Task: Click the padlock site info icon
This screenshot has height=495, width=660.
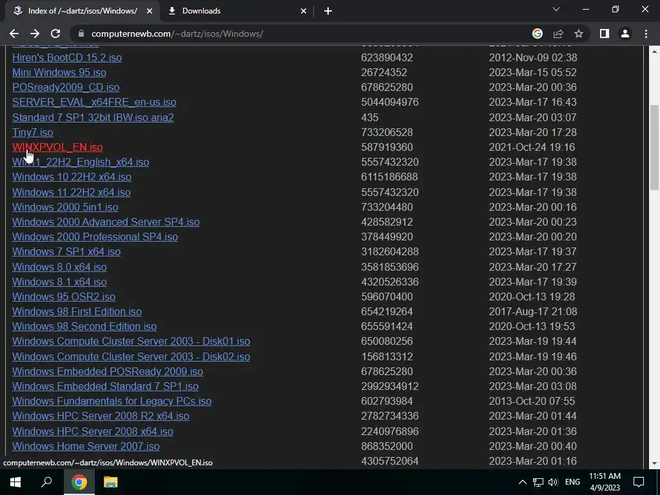Action: tap(81, 34)
